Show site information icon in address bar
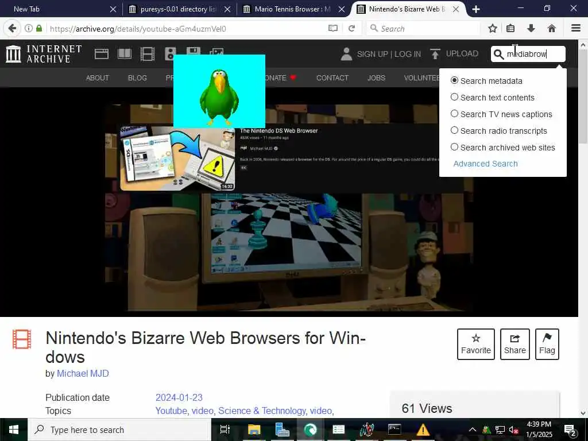The width and height of the screenshot is (588, 441). (x=29, y=28)
